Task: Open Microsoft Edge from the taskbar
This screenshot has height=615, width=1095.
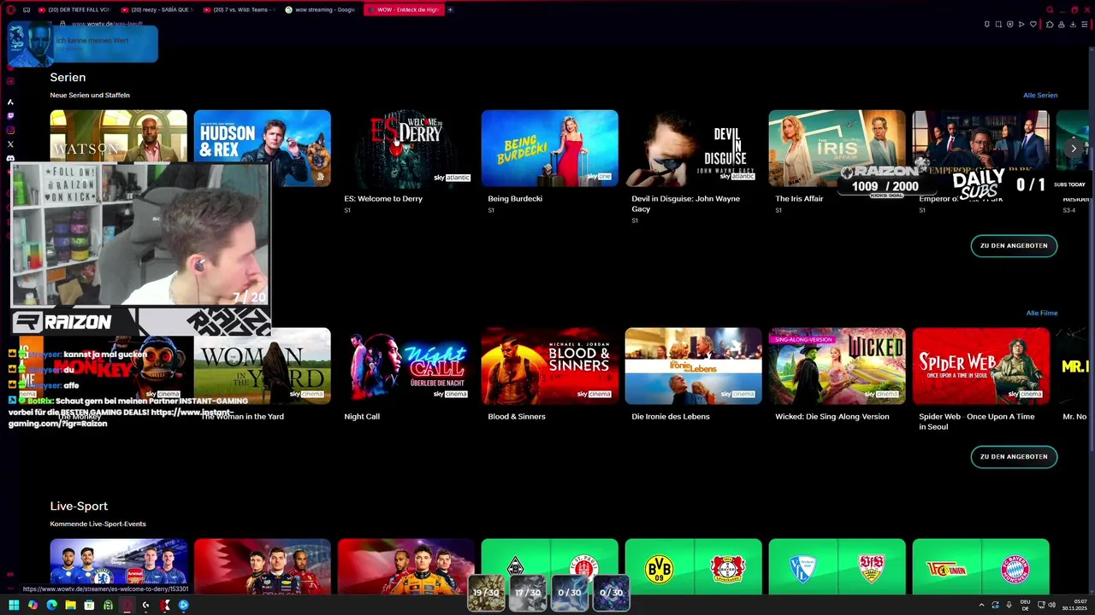Action: [51, 605]
